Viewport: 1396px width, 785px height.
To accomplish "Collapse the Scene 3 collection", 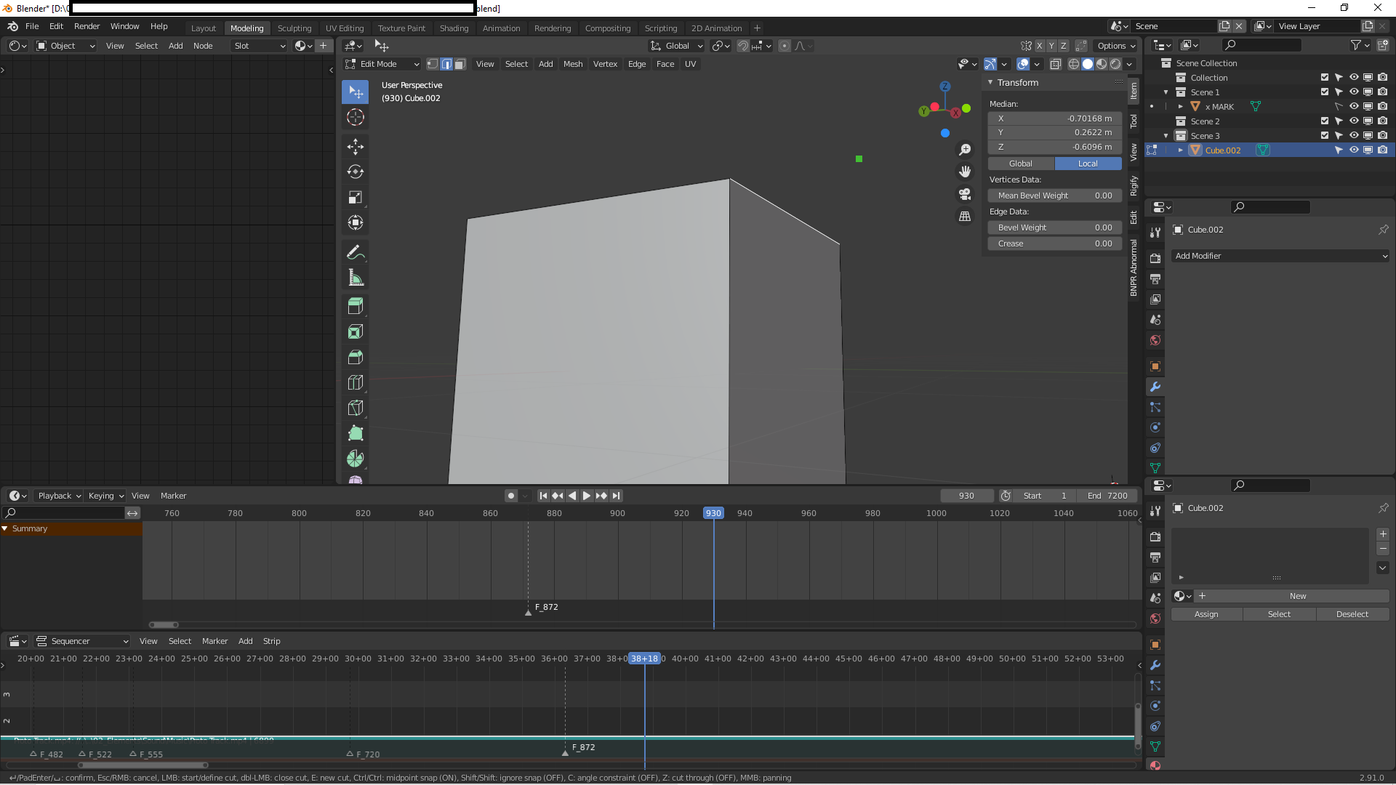I will click(x=1166, y=136).
